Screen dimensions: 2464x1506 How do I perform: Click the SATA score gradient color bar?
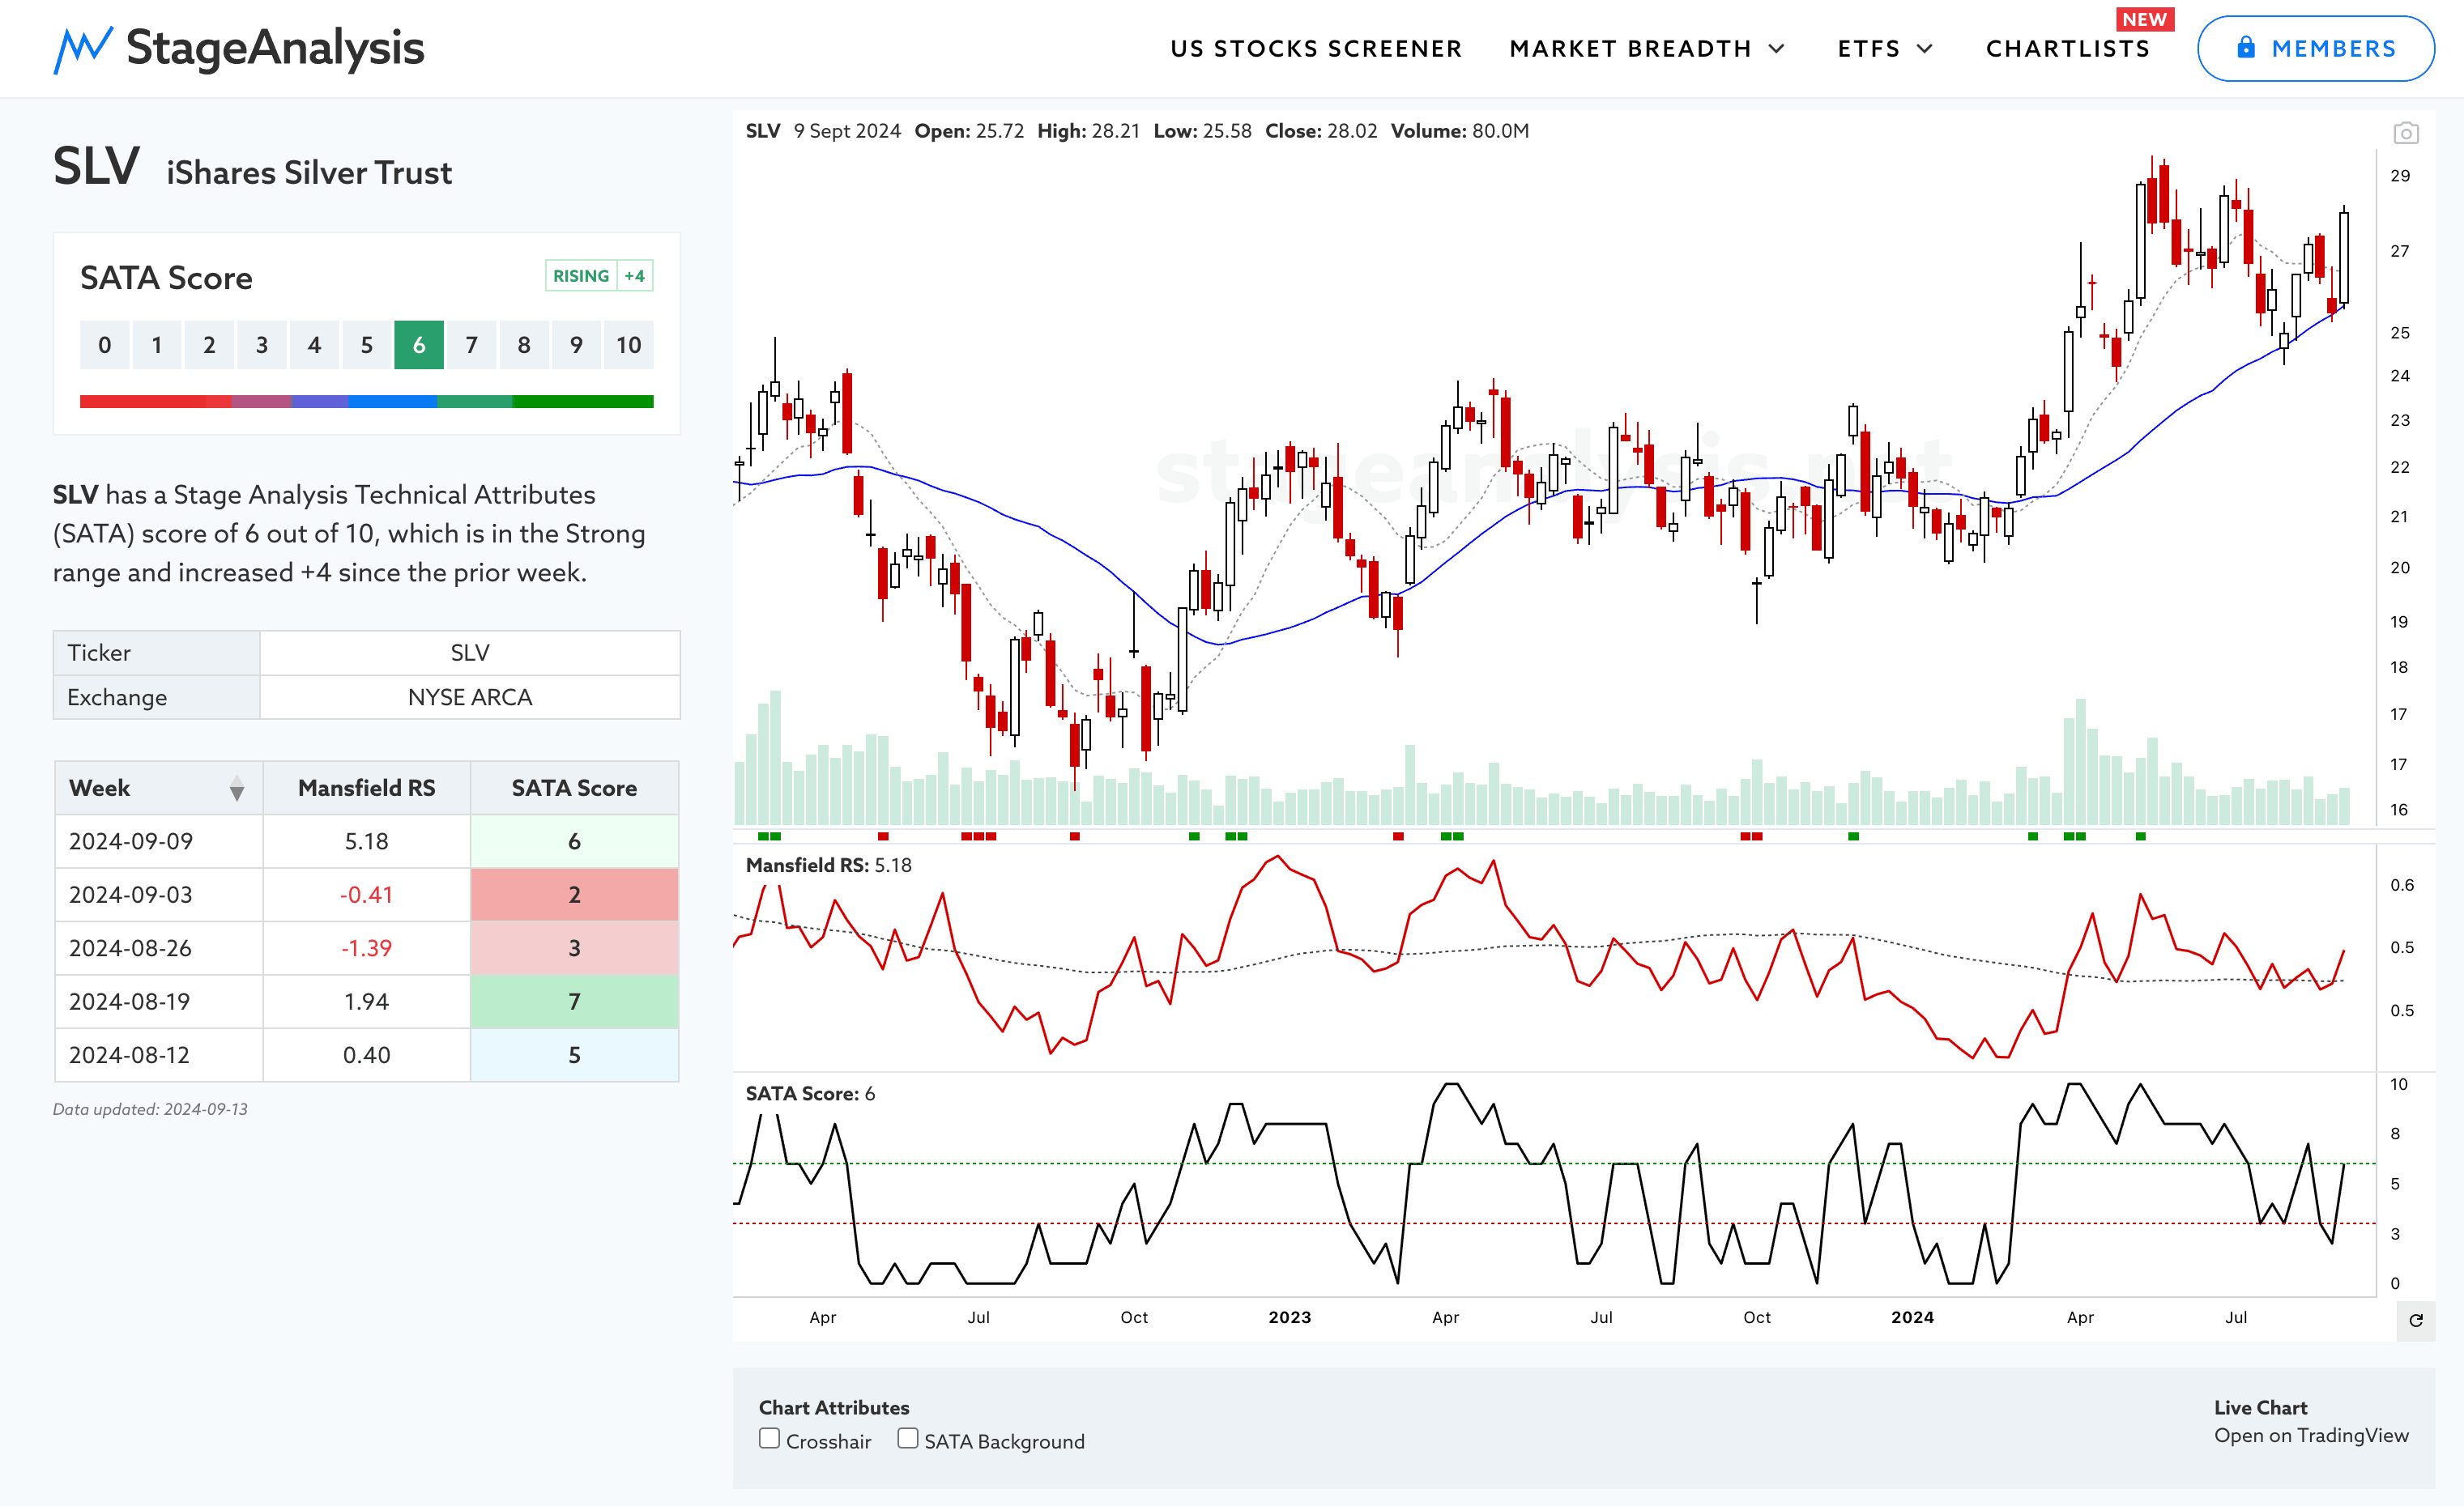(x=367, y=402)
